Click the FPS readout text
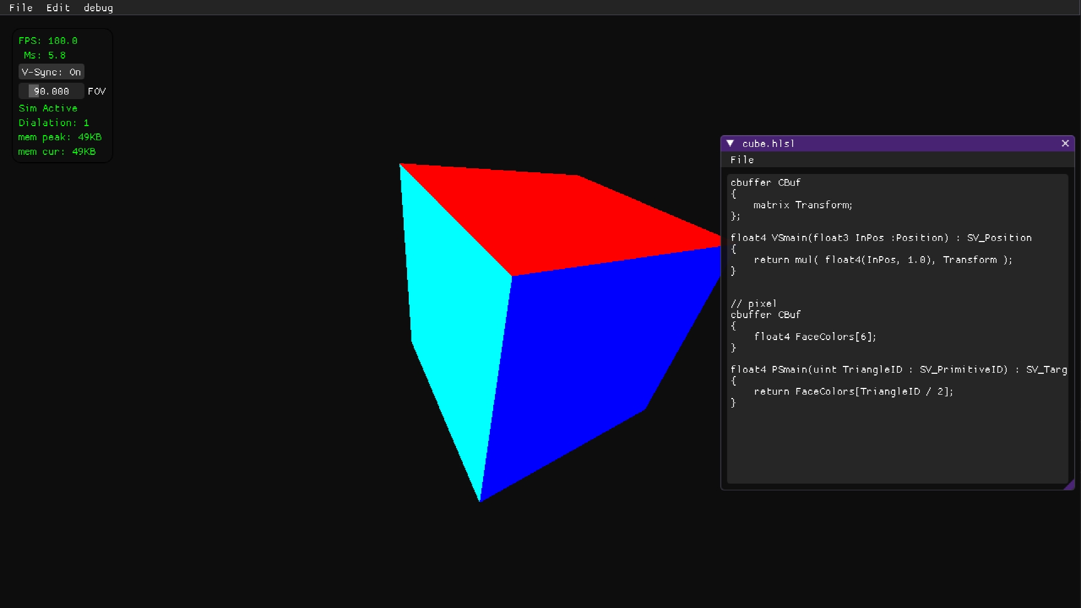Screen dimensions: 1081x608 48,41
